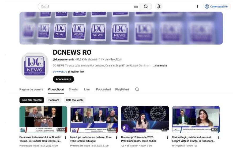Click the Conectează-te sign-in button
This screenshot has height=149, width=233.
pyautogui.click(x=216, y=7)
